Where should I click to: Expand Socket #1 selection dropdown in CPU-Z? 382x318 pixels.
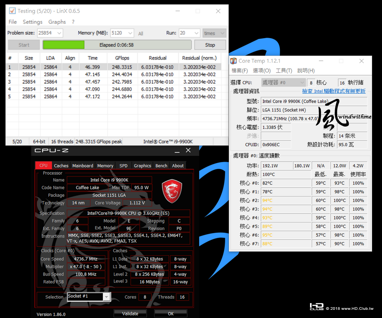(x=106, y=297)
